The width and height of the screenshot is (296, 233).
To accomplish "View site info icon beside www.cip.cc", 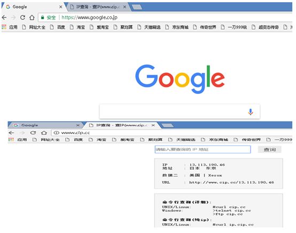I will 56,133.
